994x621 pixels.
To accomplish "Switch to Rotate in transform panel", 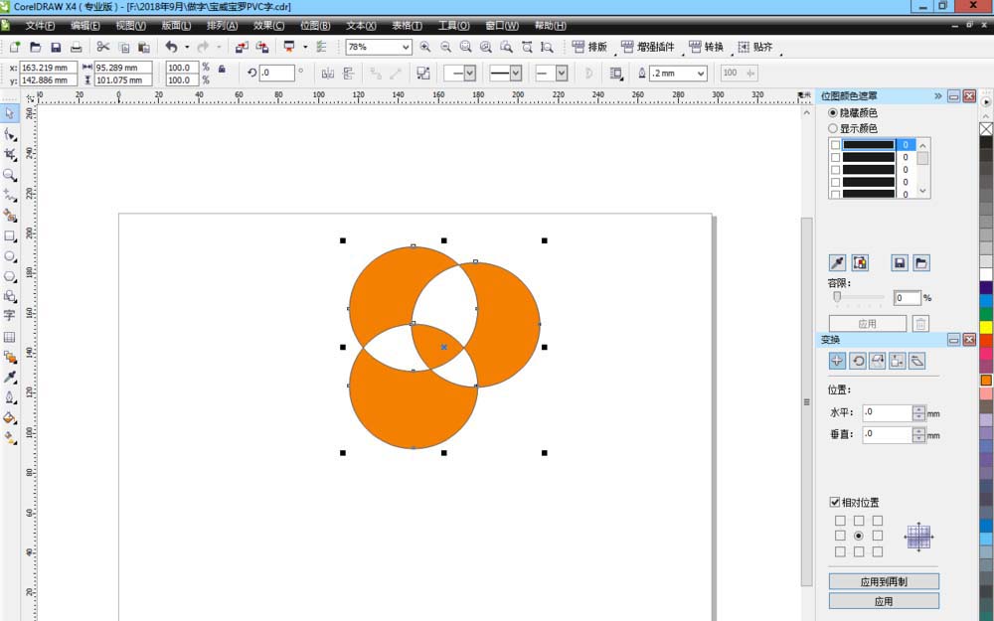I will tap(857, 361).
